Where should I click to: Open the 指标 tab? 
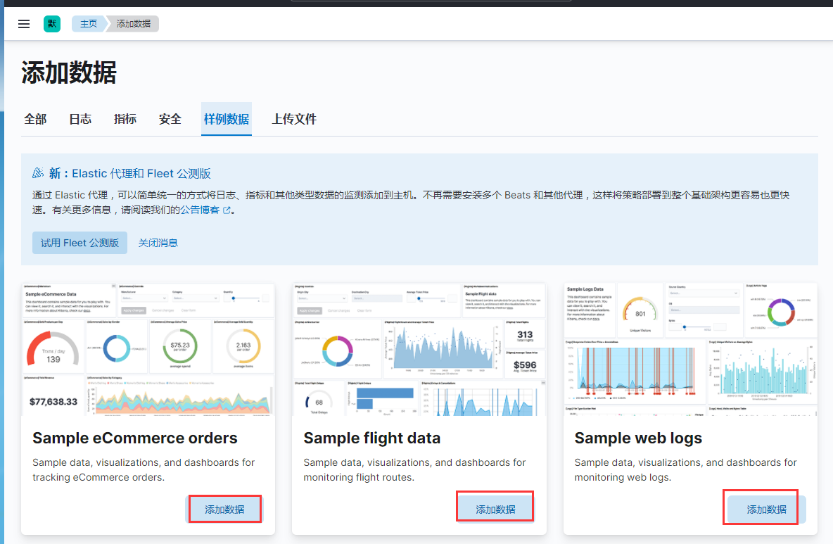125,119
